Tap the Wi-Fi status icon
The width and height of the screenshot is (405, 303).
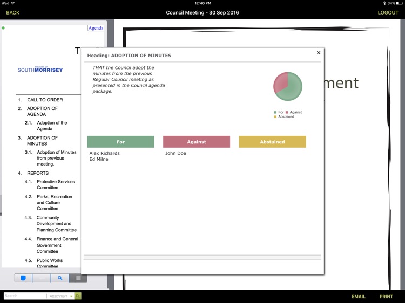pyautogui.click(x=12, y=3)
